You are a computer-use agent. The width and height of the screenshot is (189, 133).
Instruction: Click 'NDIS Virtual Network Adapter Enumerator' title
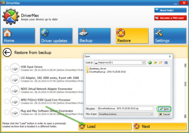46,89
